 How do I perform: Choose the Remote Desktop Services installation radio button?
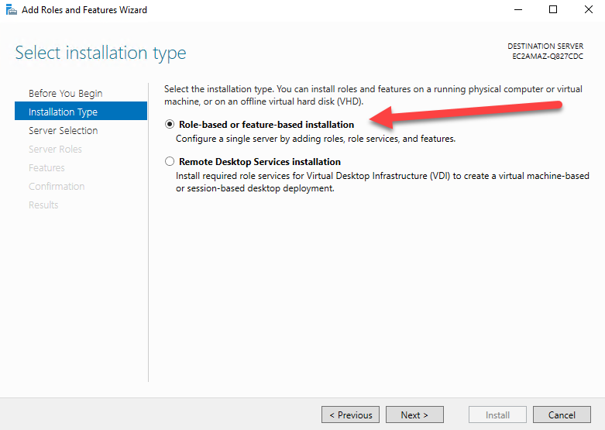(170, 162)
